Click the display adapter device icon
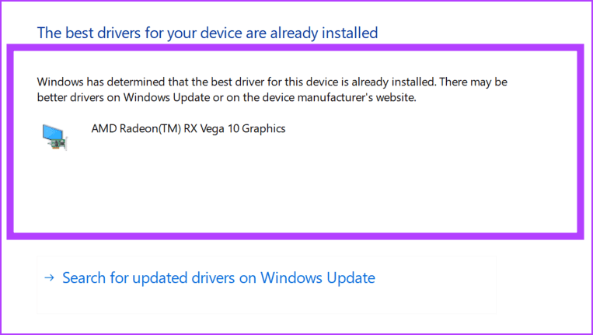This screenshot has height=335, width=593. [55, 138]
